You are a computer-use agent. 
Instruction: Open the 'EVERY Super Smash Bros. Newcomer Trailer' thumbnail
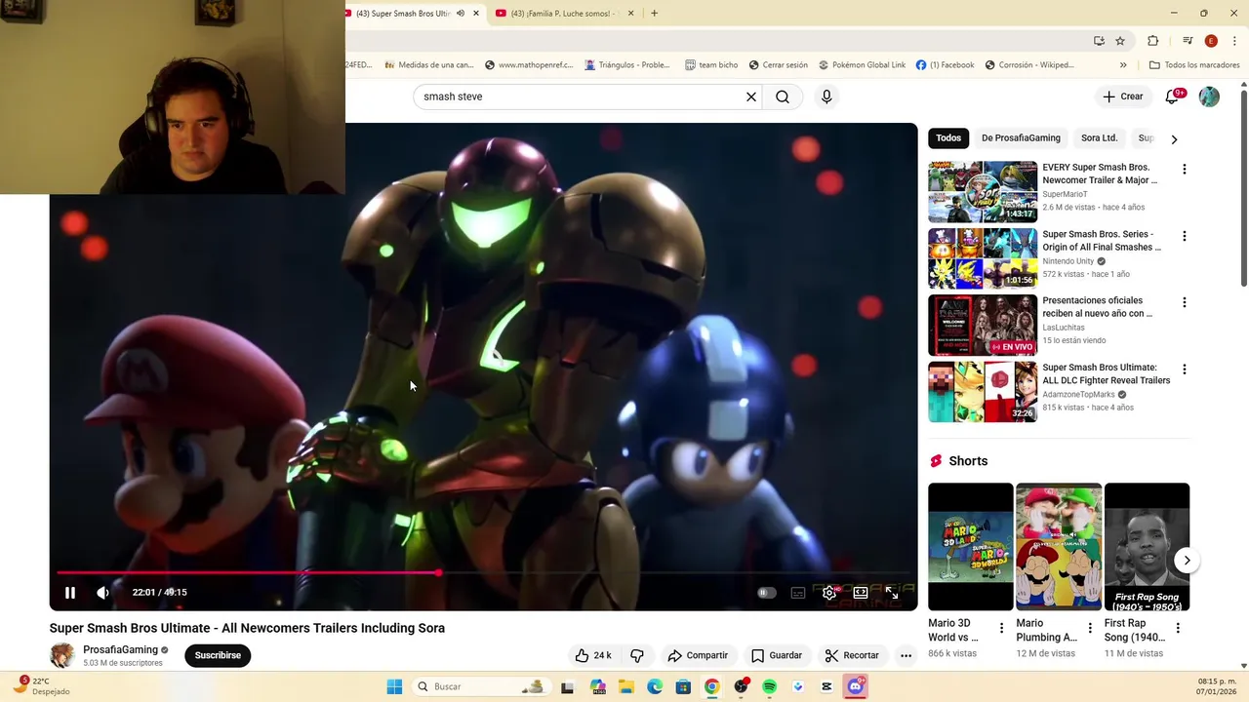coord(983,192)
